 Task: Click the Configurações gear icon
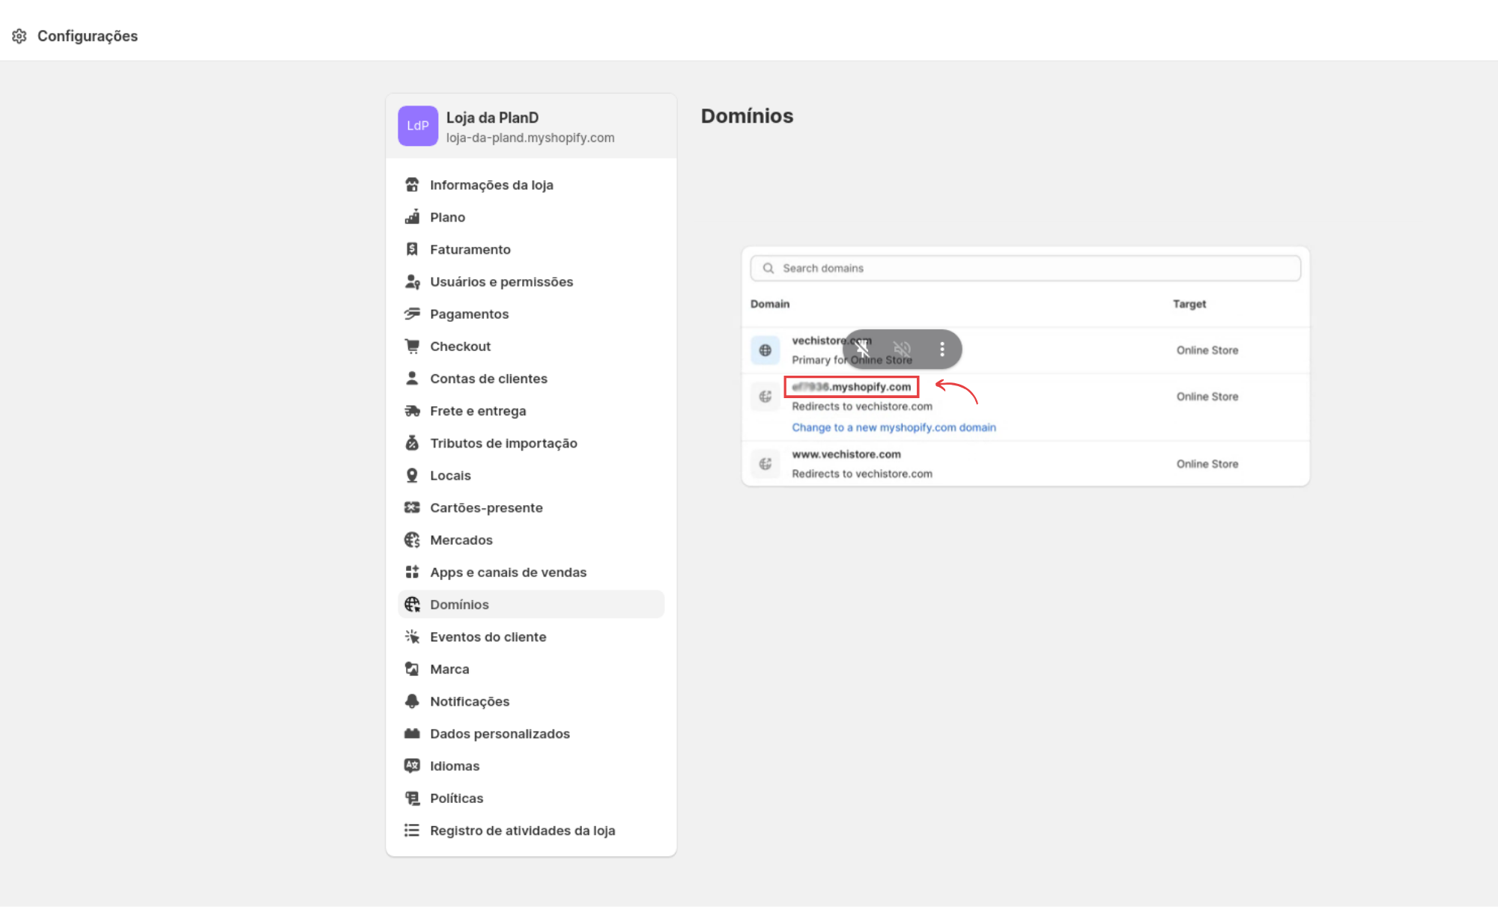click(19, 36)
